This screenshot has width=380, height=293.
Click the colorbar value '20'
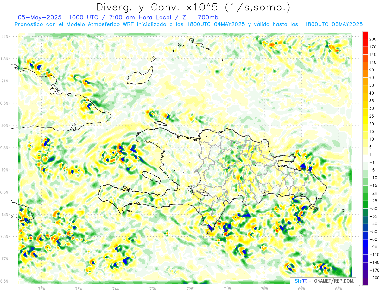[x=372, y=124]
